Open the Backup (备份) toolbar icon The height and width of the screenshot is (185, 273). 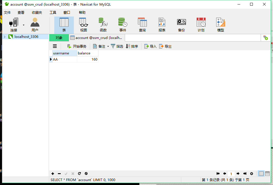click(x=181, y=23)
